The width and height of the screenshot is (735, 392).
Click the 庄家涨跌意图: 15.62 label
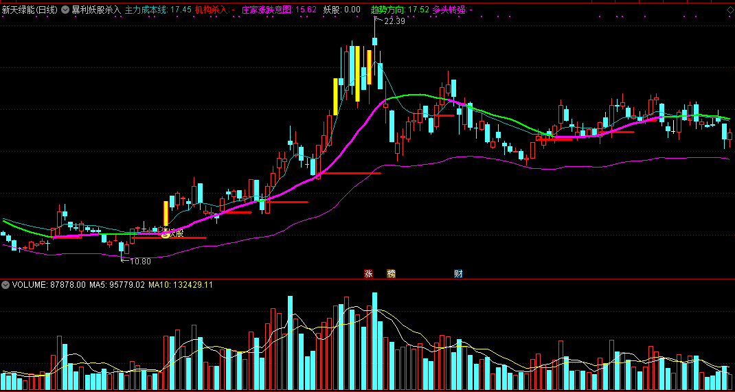[x=279, y=10]
